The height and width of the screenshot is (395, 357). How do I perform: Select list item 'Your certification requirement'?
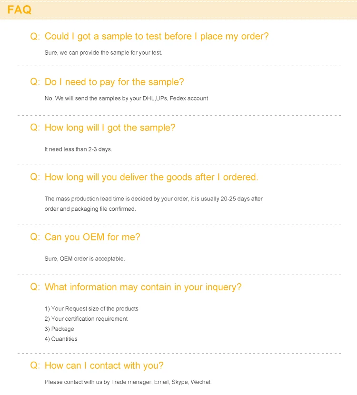click(x=86, y=319)
